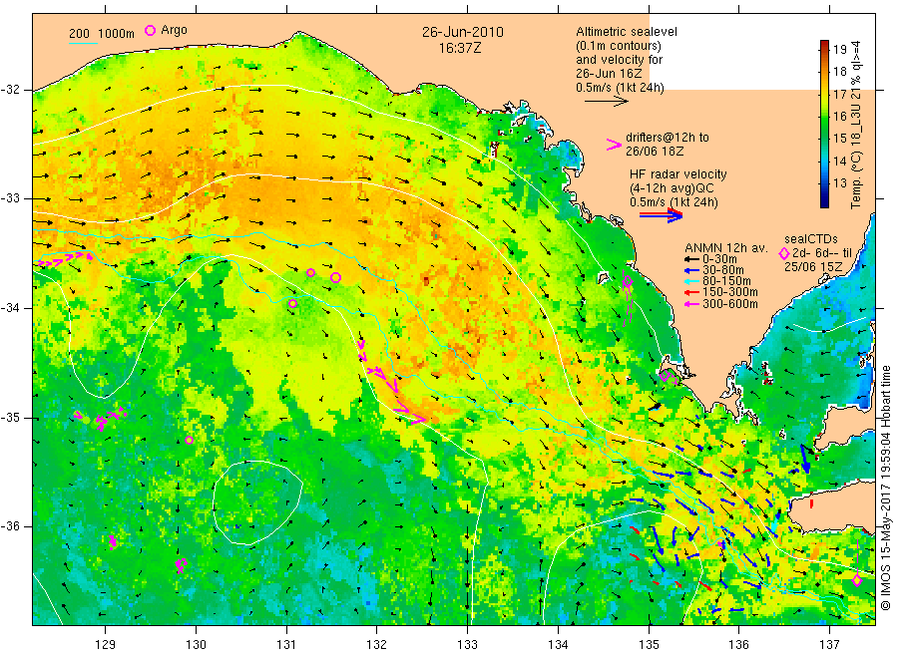Click the magenta drifters arrowhead legend symbol

point(614,145)
